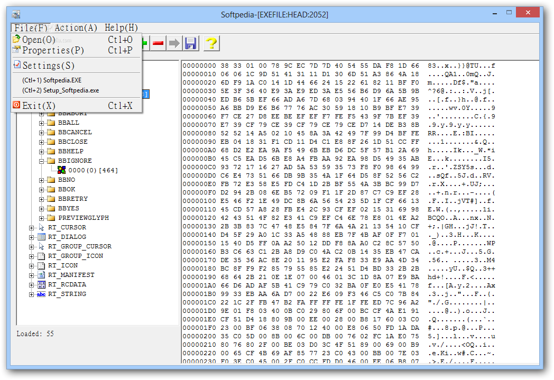The image size is (554, 380).
Task: Choose Exit(X) in the File menu
Action: tap(77, 106)
